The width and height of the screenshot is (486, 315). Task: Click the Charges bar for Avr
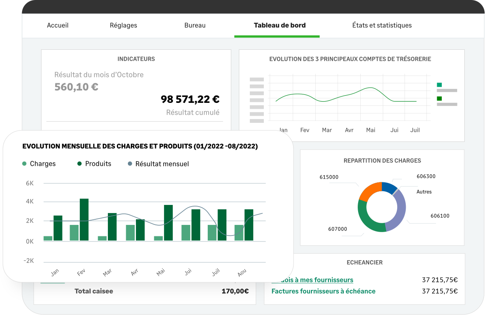[130, 233]
